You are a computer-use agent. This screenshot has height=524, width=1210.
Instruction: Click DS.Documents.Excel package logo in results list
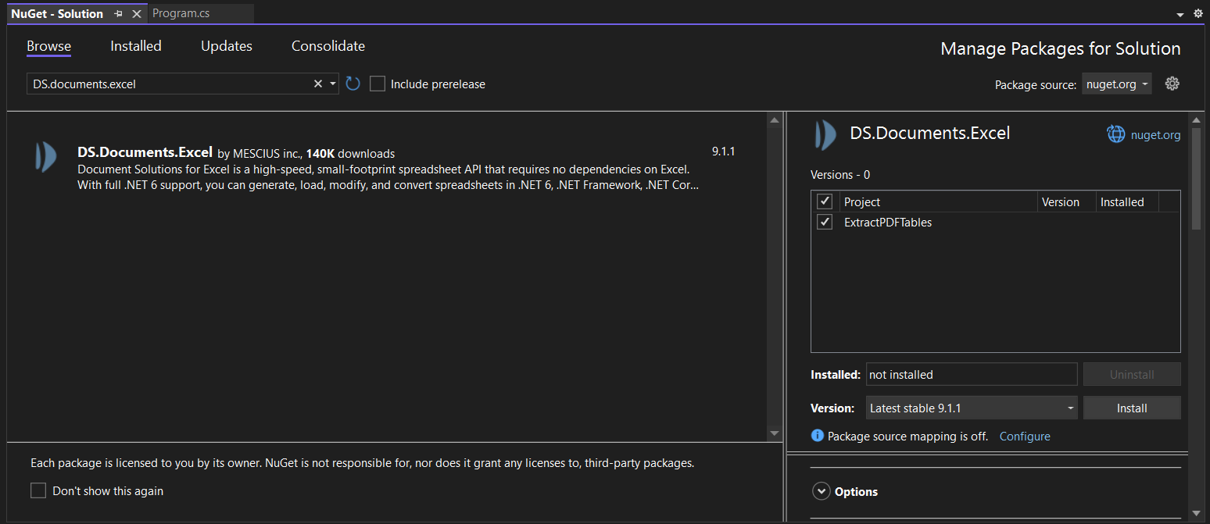45,157
